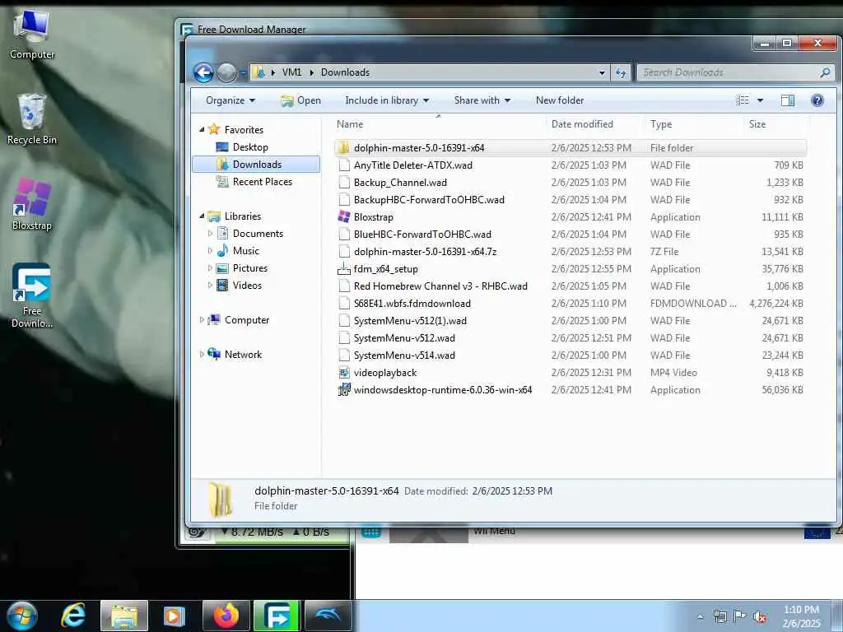Launch Internet Explorer from the taskbar

pyautogui.click(x=73, y=616)
